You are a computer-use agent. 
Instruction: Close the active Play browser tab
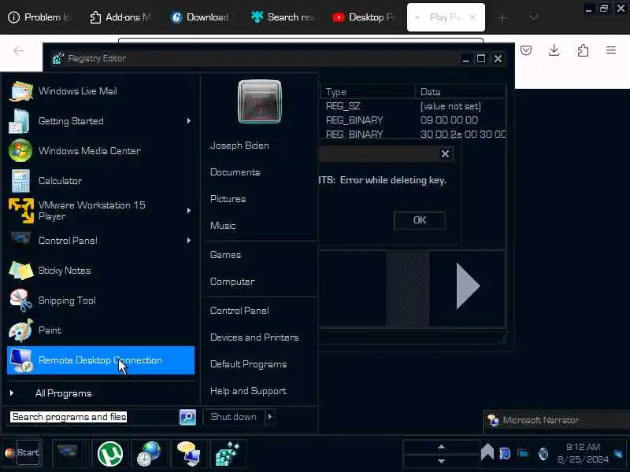pyautogui.click(x=472, y=17)
